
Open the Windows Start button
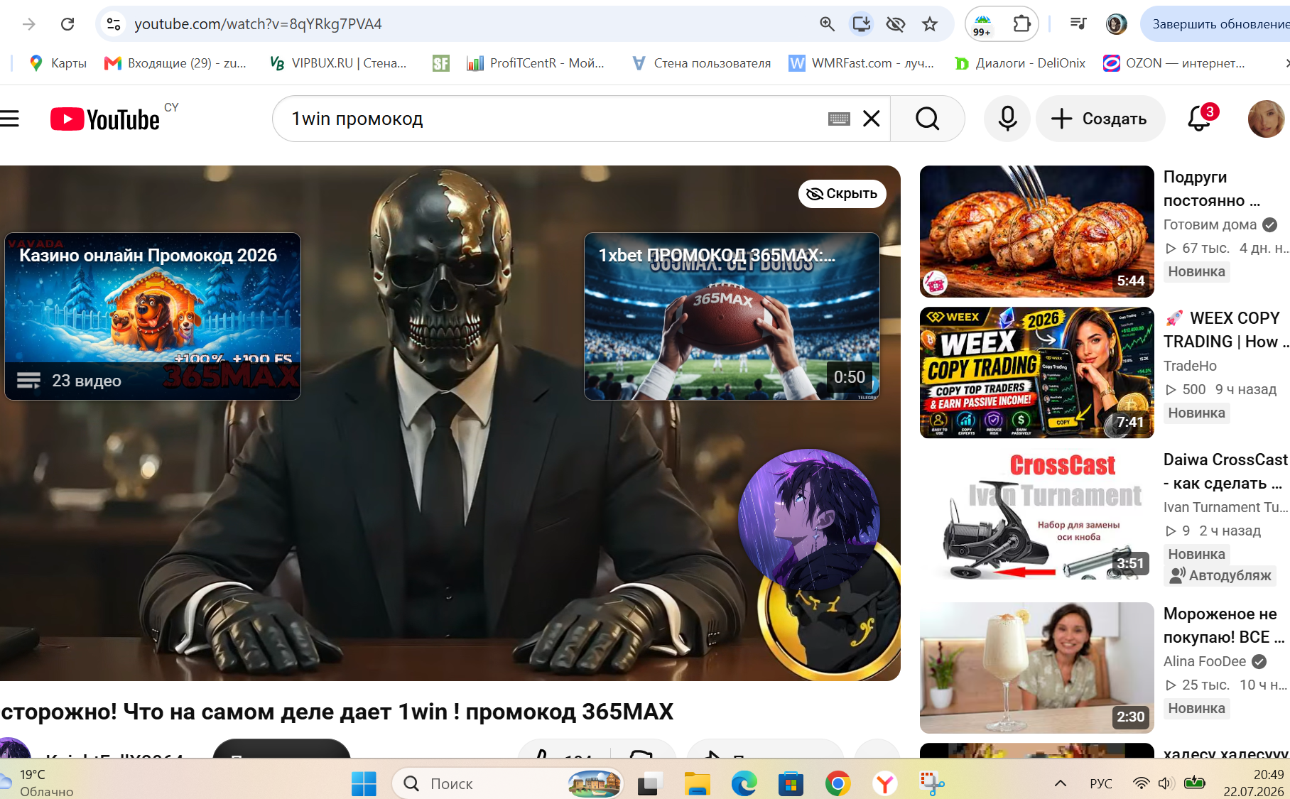click(x=364, y=784)
